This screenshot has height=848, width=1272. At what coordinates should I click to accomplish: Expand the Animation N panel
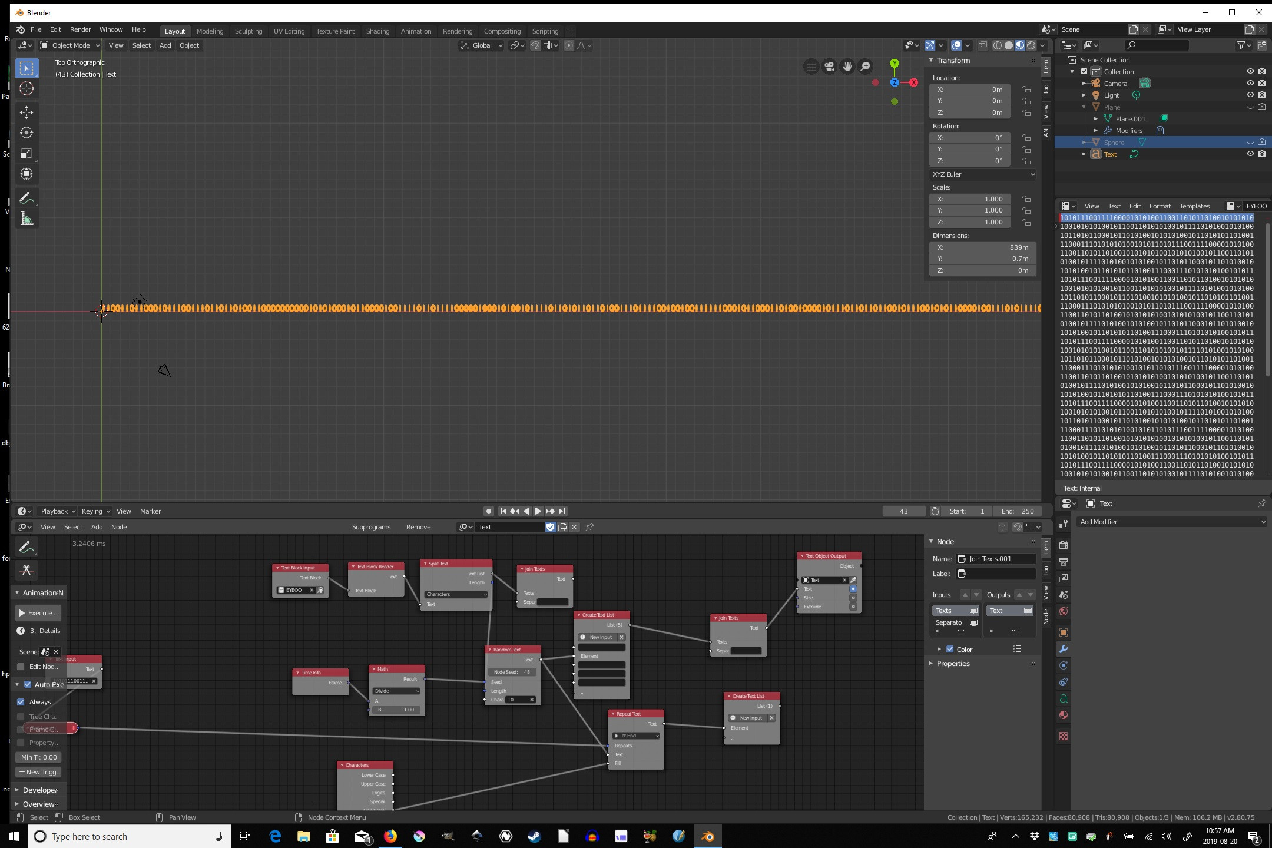click(x=18, y=591)
